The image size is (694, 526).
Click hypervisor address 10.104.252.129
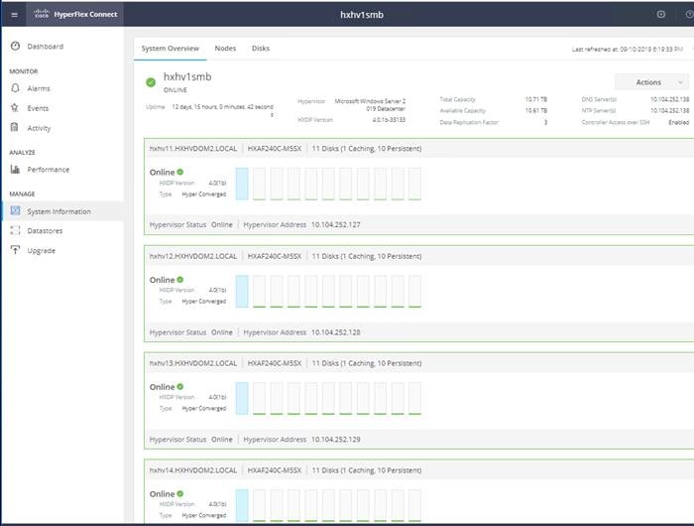coord(336,440)
